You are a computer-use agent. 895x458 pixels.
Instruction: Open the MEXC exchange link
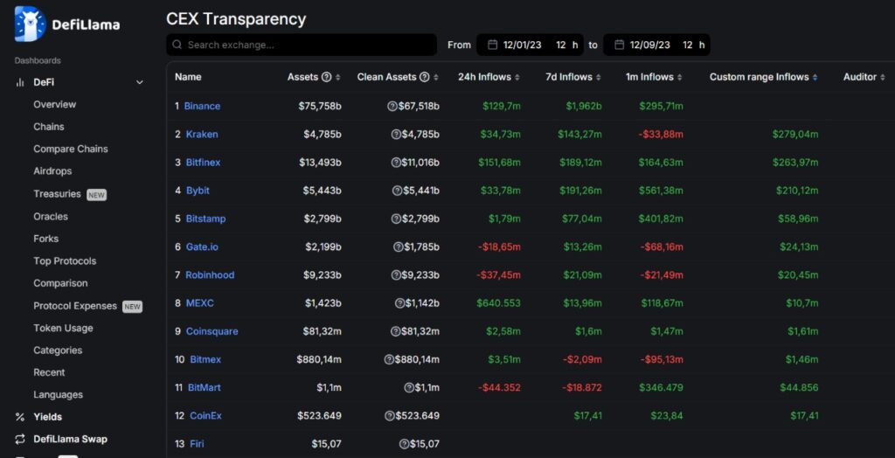[200, 302]
